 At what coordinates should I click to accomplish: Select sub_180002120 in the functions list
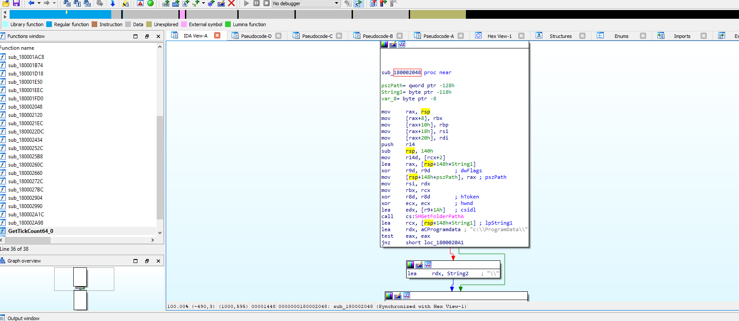(25, 115)
